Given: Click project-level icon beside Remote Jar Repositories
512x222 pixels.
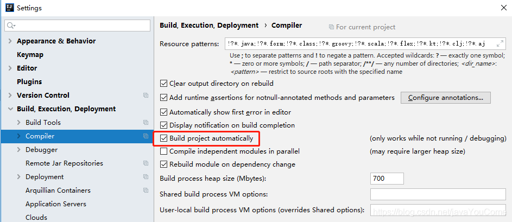Looking at the screenshot, I should pyautogui.click(x=146, y=163).
